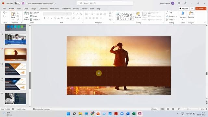Click the Search box in title bar
This screenshot has width=208, height=117.
[105, 3]
